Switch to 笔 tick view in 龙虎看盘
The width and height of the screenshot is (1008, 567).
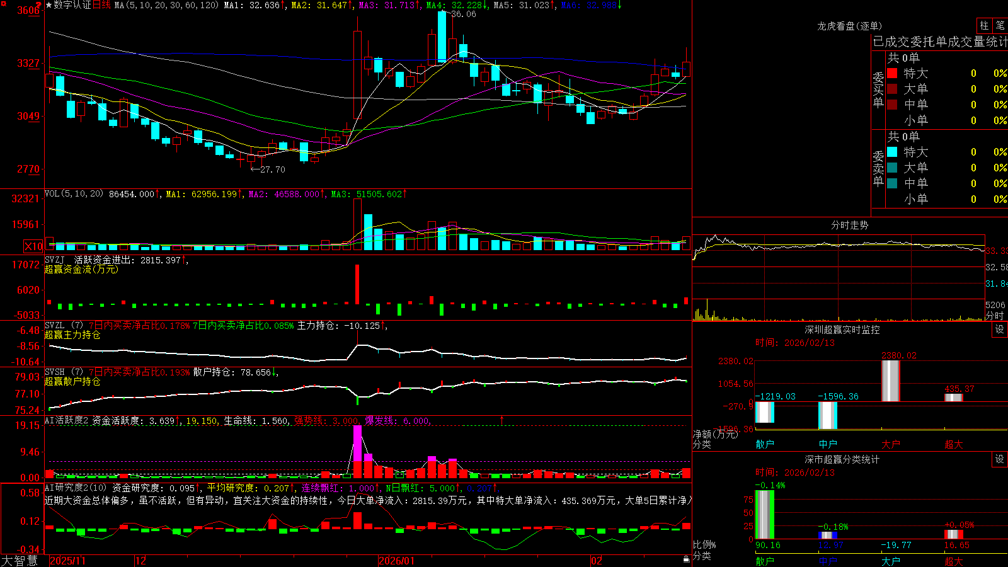tap(1000, 26)
